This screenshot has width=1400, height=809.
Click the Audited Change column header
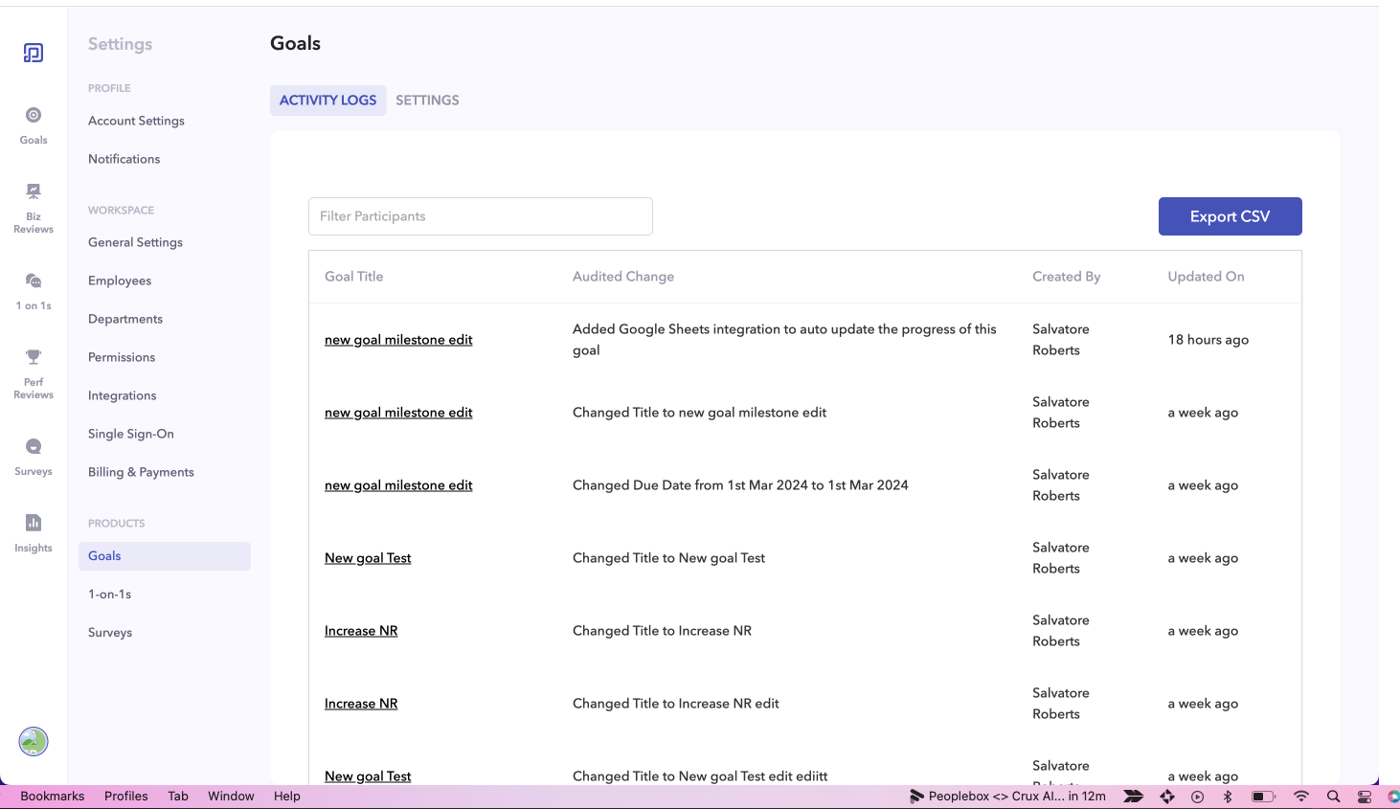coord(623,277)
